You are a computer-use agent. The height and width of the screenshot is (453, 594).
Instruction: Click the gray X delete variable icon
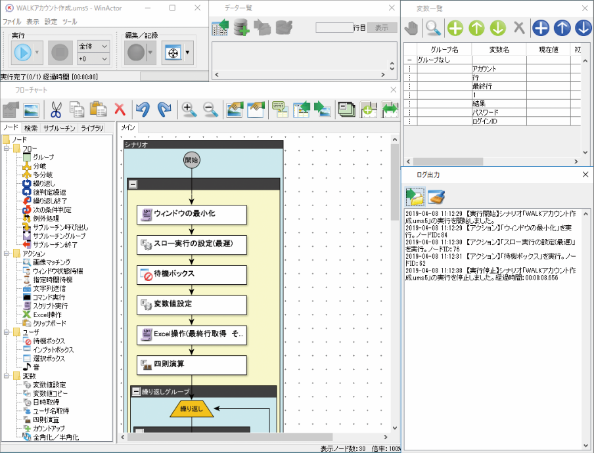519,28
